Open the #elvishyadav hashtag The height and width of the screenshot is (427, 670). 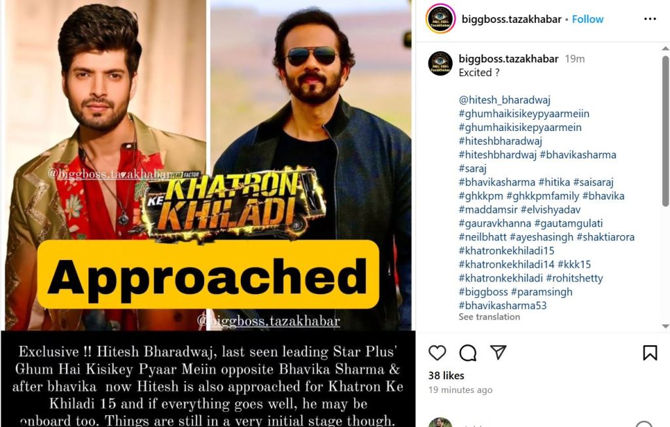[550, 210]
